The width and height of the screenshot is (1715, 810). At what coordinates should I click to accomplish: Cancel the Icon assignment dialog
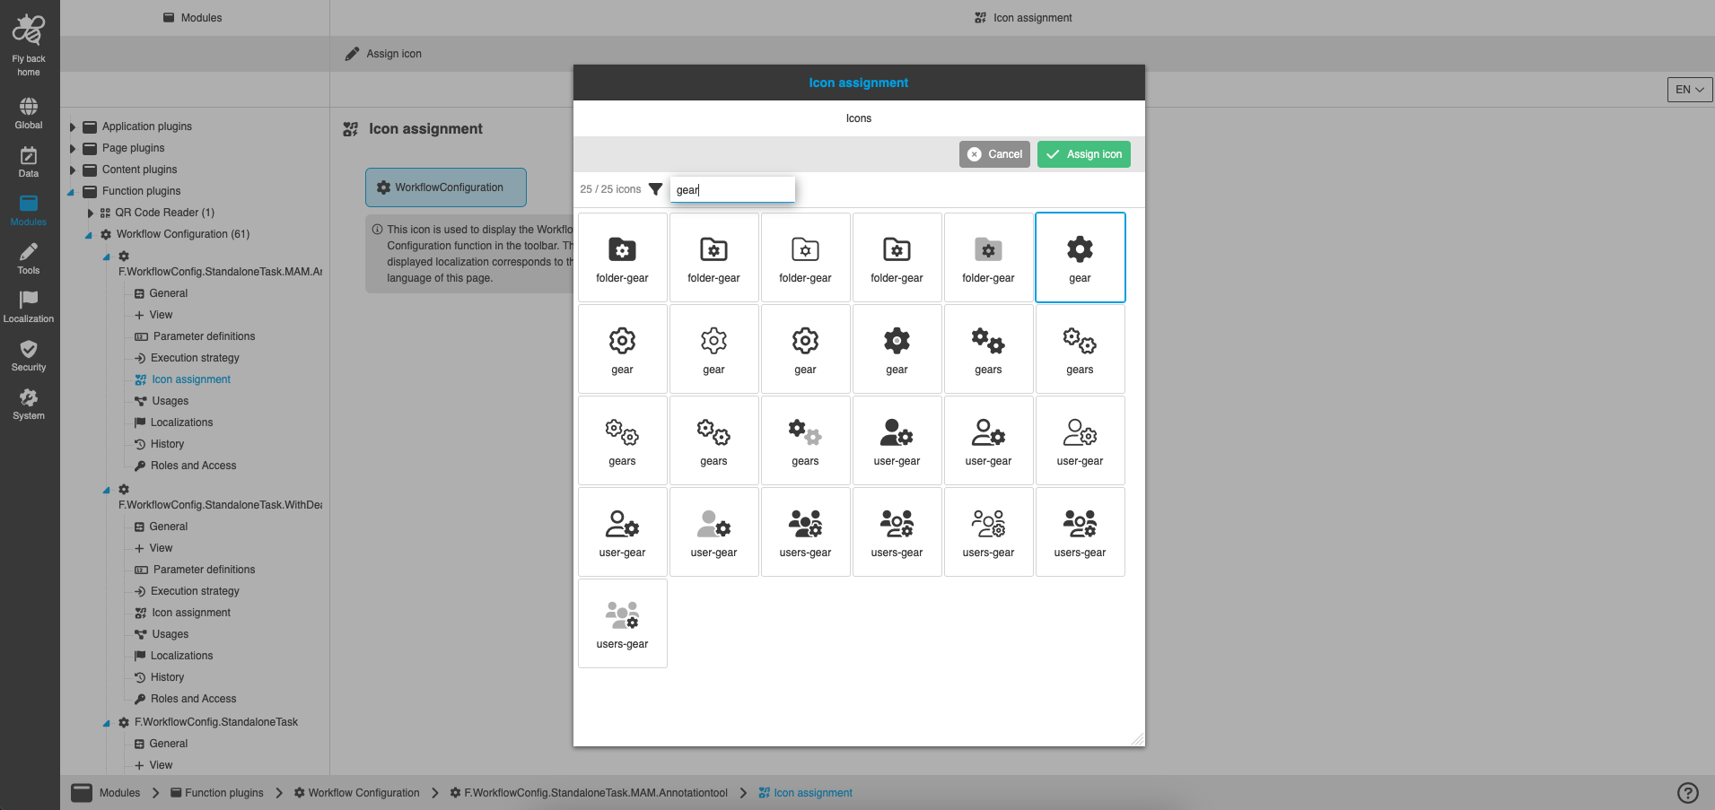tap(994, 153)
